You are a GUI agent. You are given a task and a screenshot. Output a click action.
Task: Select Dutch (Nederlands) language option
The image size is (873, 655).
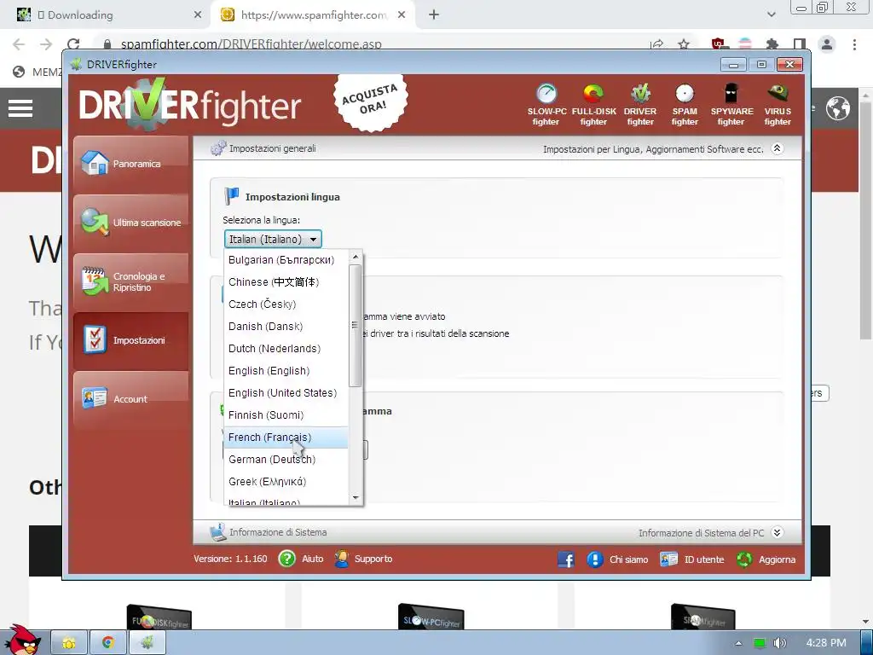click(x=286, y=349)
